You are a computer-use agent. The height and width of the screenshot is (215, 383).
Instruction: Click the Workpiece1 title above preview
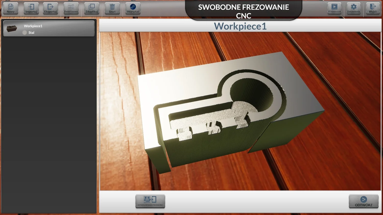click(240, 26)
